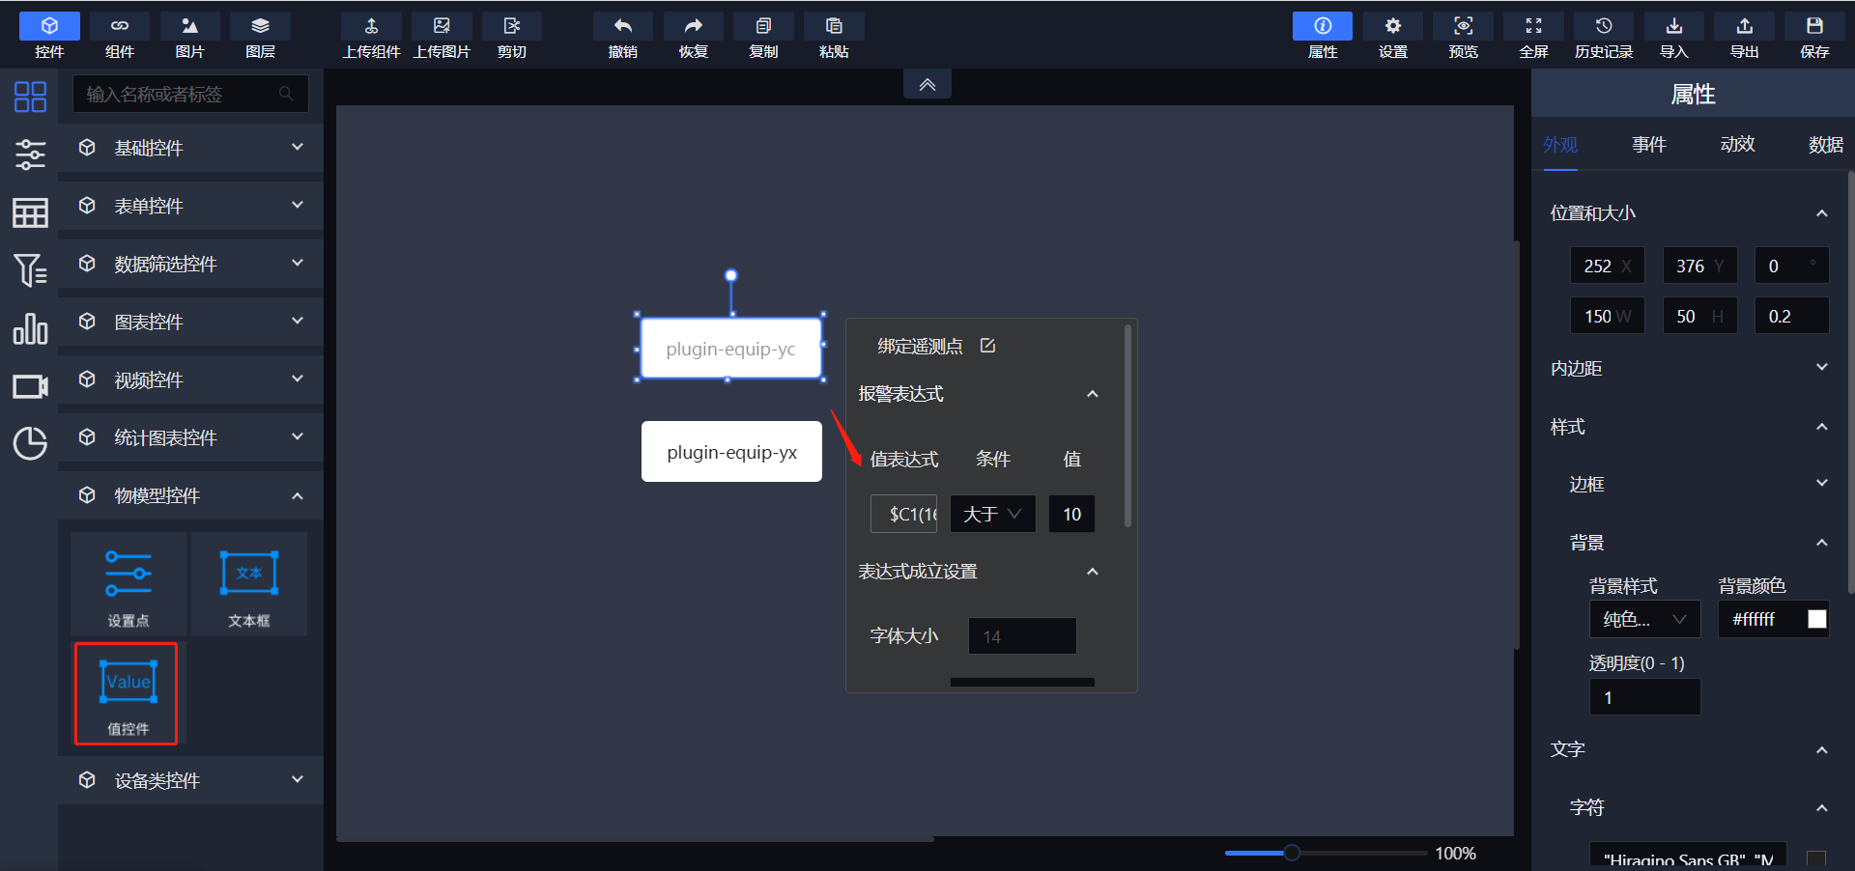Switch to the 事件 tab
The width and height of the screenshot is (1855, 871).
pos(1649,145)
